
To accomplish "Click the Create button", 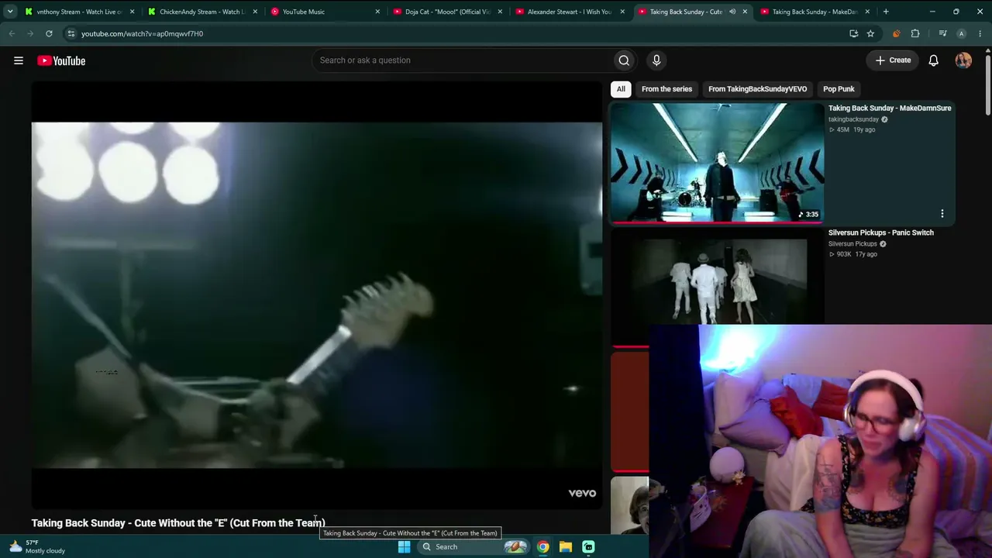I will [x=893, y=60].
